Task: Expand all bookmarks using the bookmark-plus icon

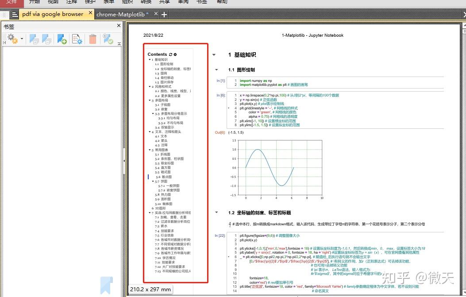Action: click(34, 39)
